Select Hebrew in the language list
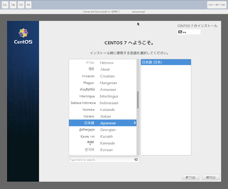Viewport: 228px width, 189px height. 103,63
